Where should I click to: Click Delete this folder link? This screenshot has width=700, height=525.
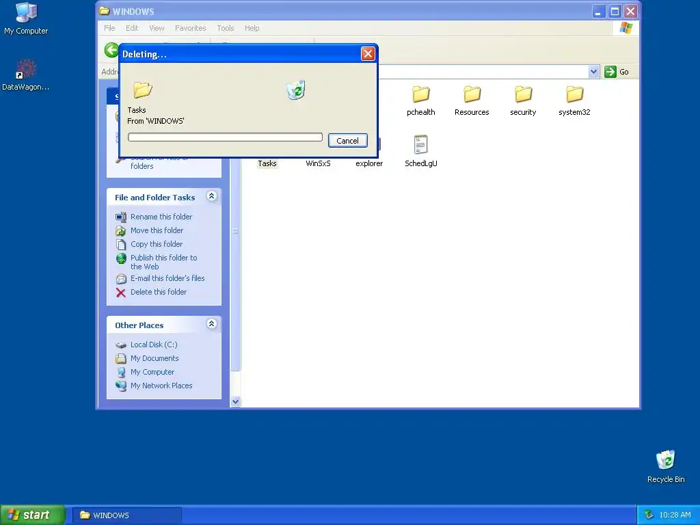(x=159, y=292)
